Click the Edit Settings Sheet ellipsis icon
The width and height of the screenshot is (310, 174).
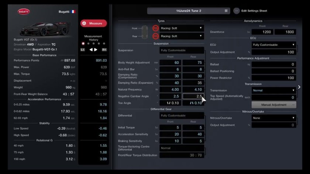pos(237,11)
